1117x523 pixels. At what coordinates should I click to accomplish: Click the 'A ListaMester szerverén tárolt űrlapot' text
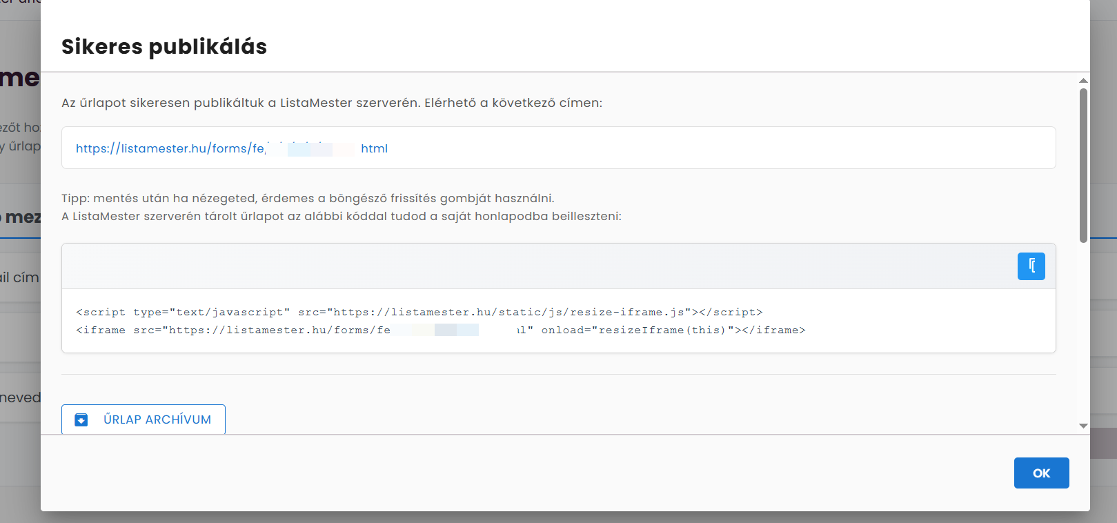point(342,216)
